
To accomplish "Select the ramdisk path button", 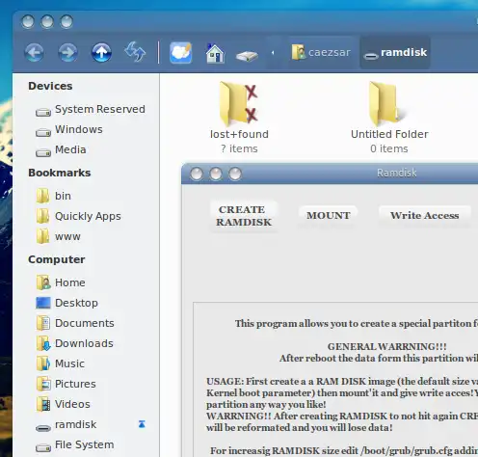I will pyautogui.click(x=395, y=52).
